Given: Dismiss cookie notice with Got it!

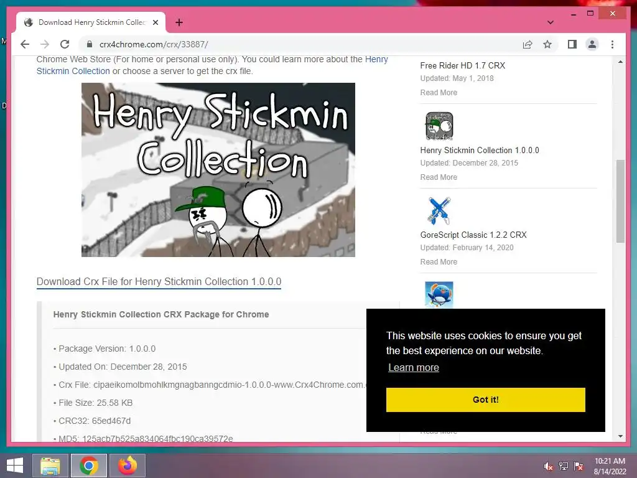Looking at the screenshot, I should point(485,400).
